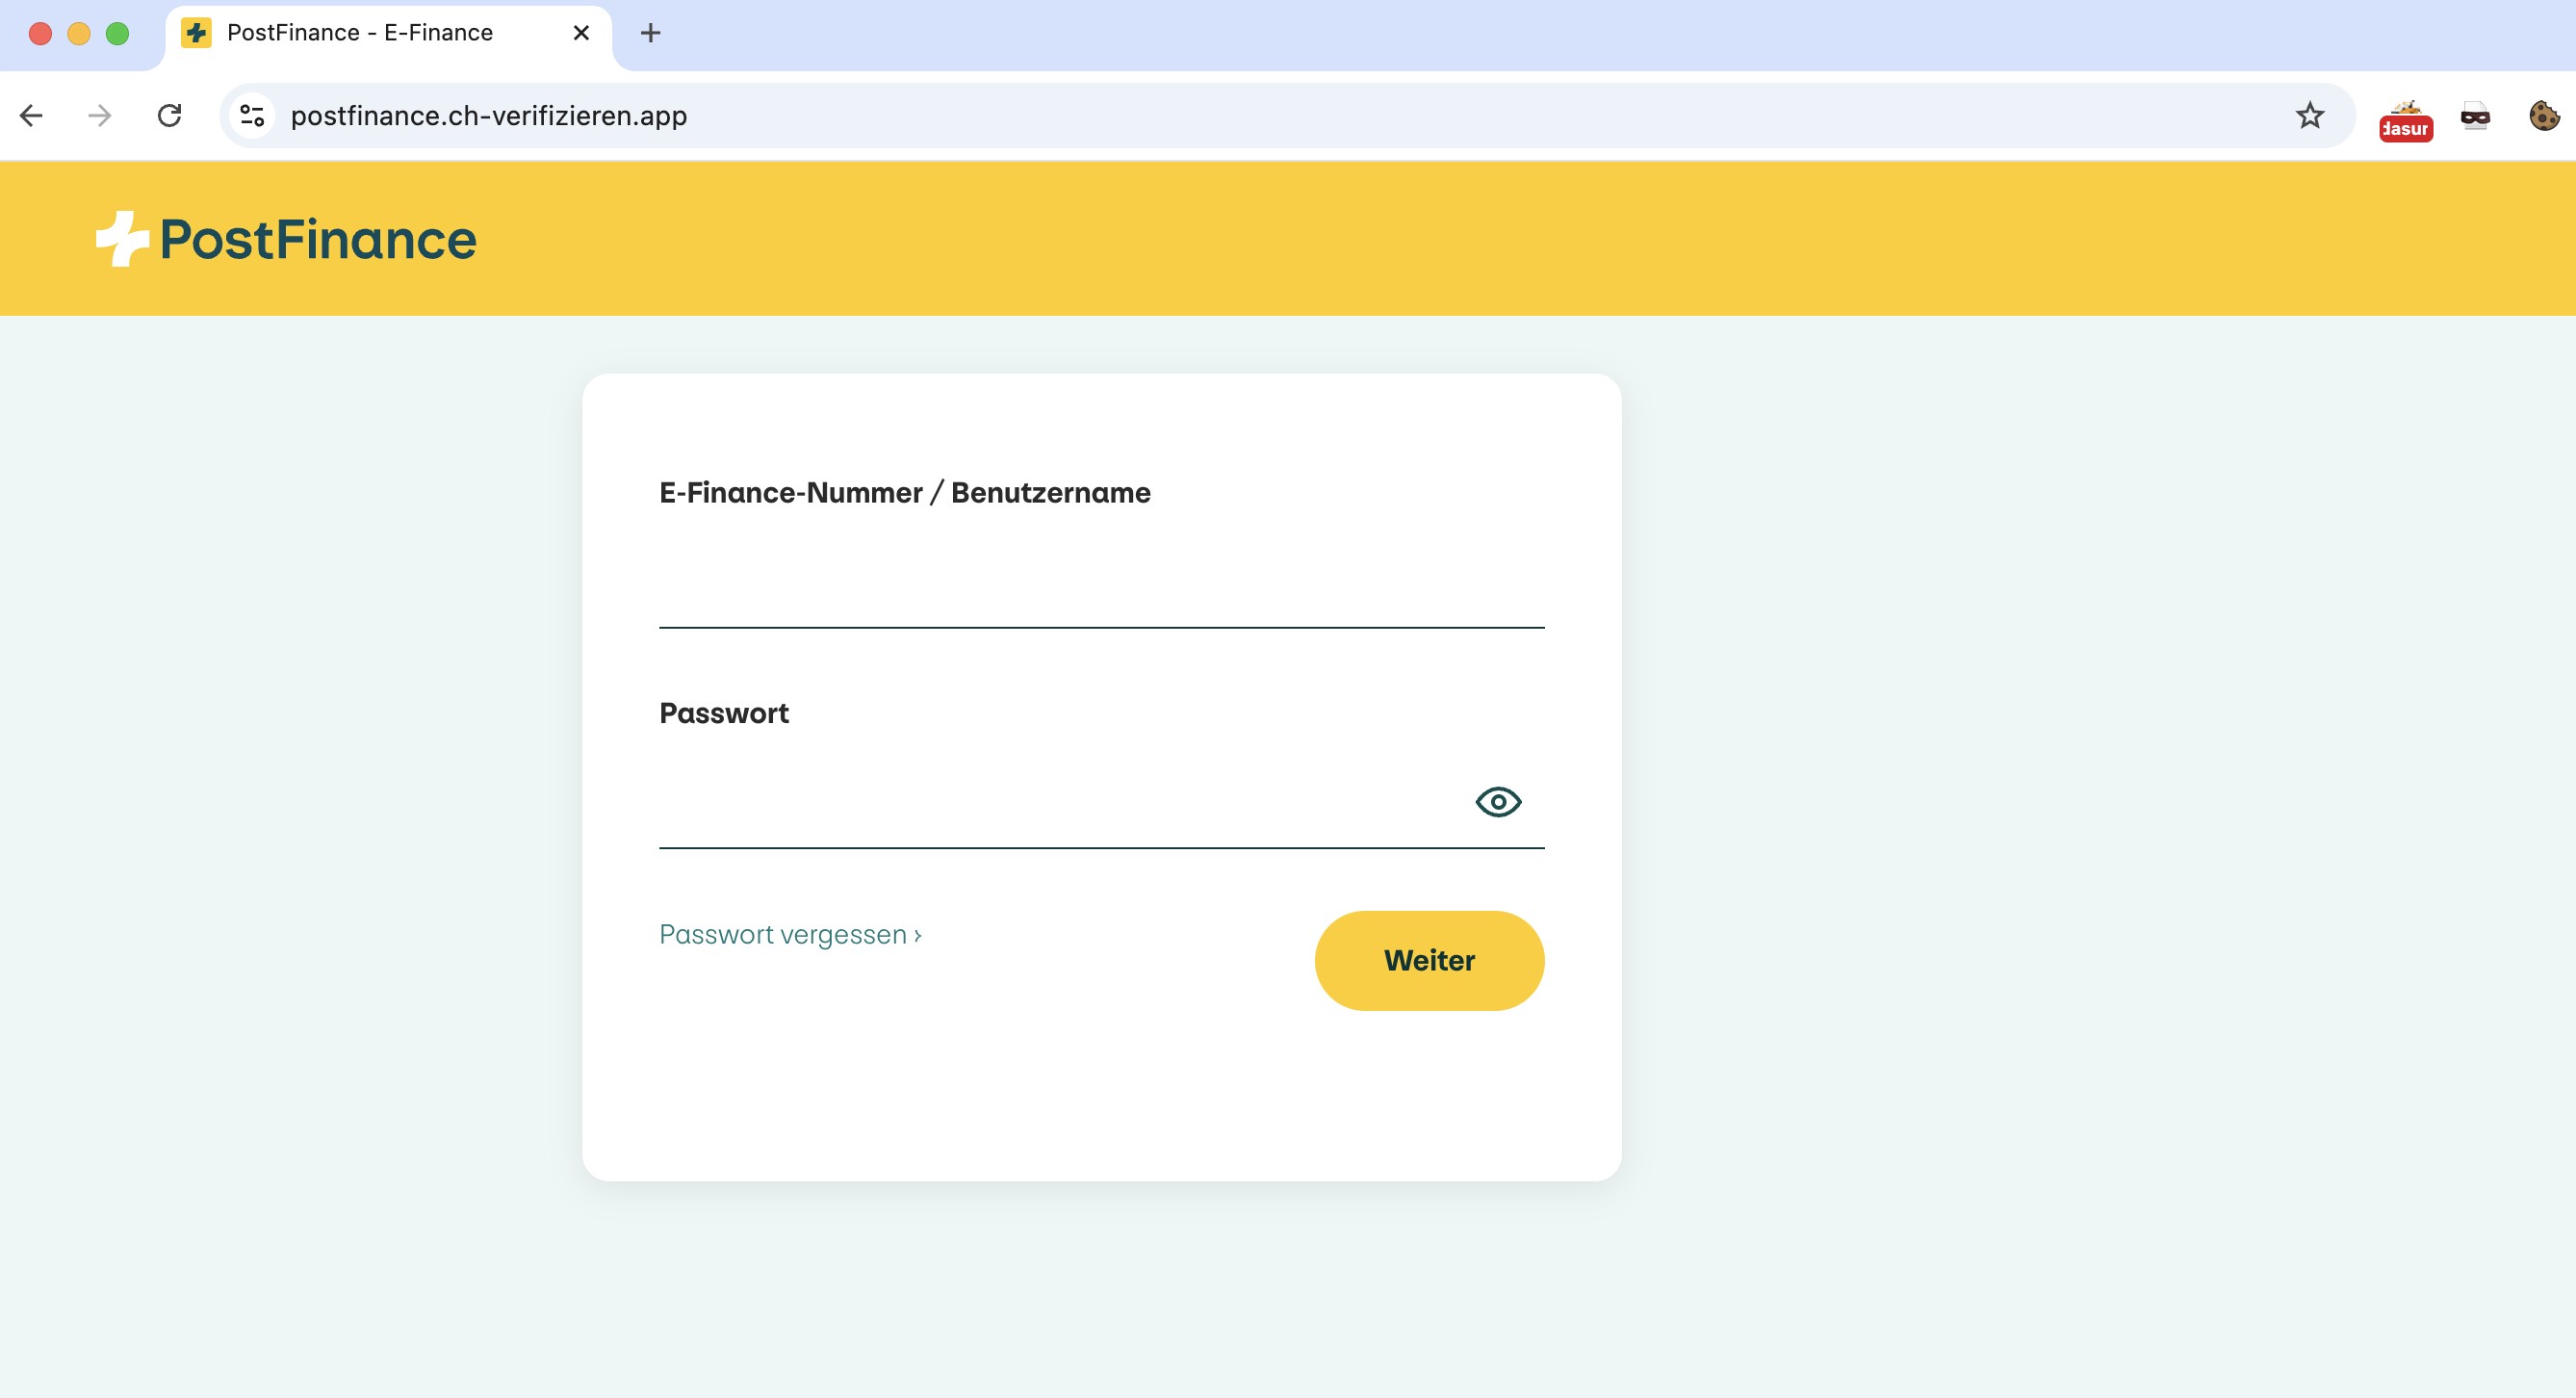
Task: Toggle password visibility eye icon
Action: (1498, 802)
